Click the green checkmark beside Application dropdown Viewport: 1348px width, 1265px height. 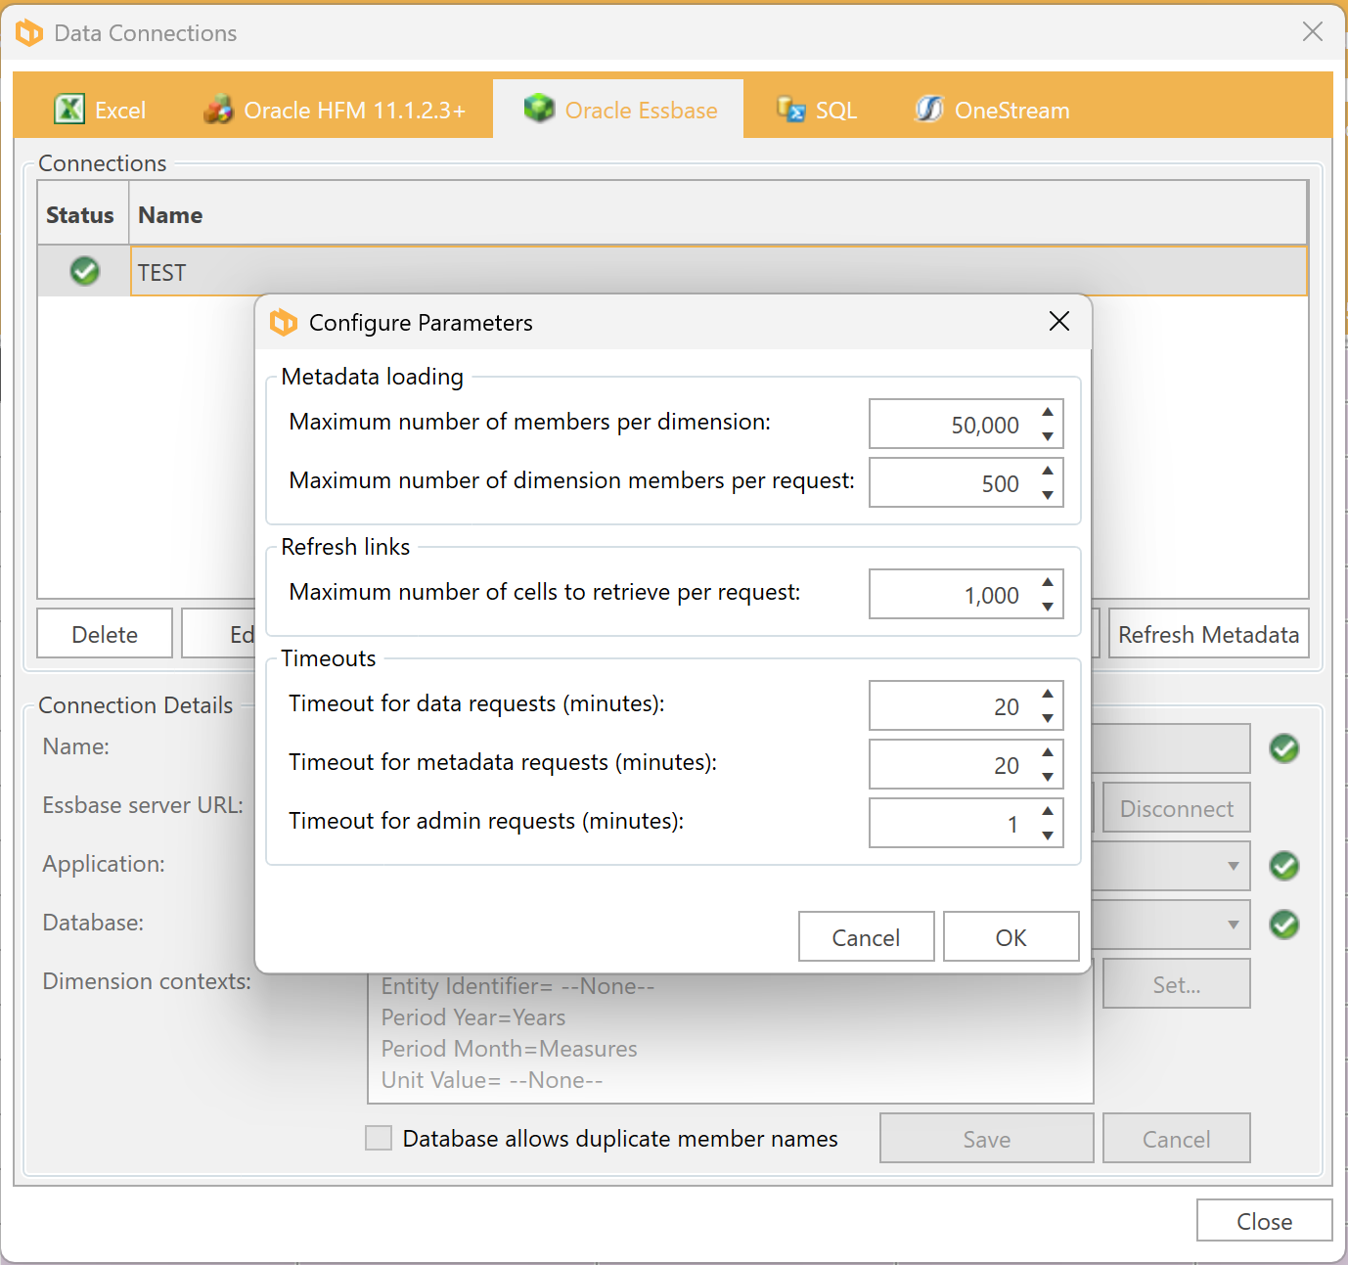point(1283,866)
